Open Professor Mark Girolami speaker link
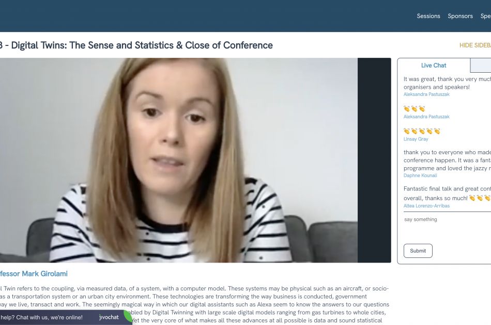 [34, 274]
